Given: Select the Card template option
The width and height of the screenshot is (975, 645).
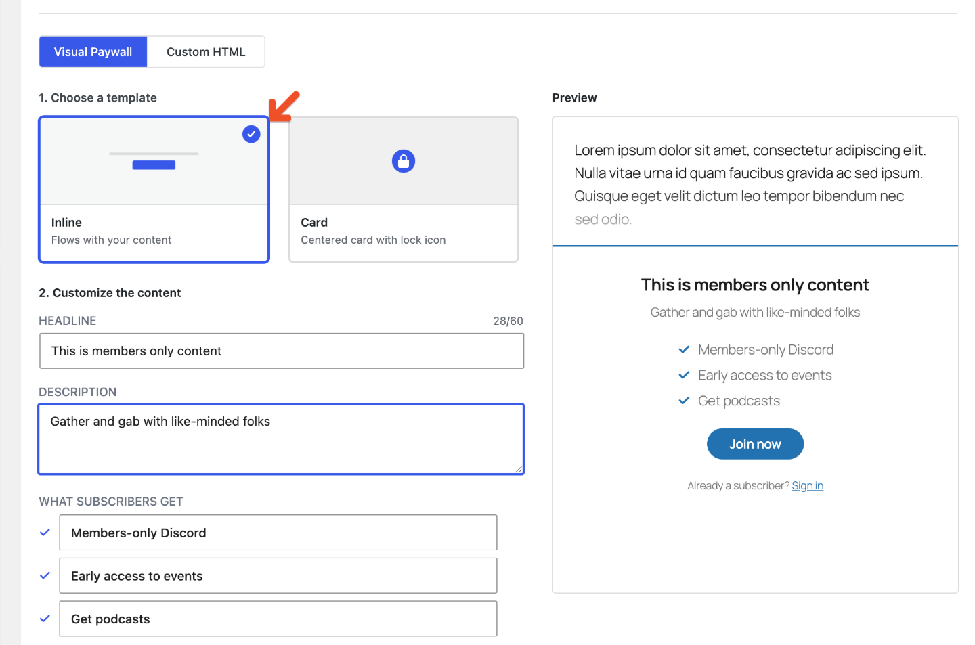Looking at the screenshot, I should 404,190.
